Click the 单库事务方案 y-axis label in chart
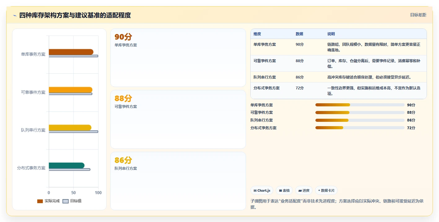The height and width of the screenshot is (222, 439). point(33,54)
